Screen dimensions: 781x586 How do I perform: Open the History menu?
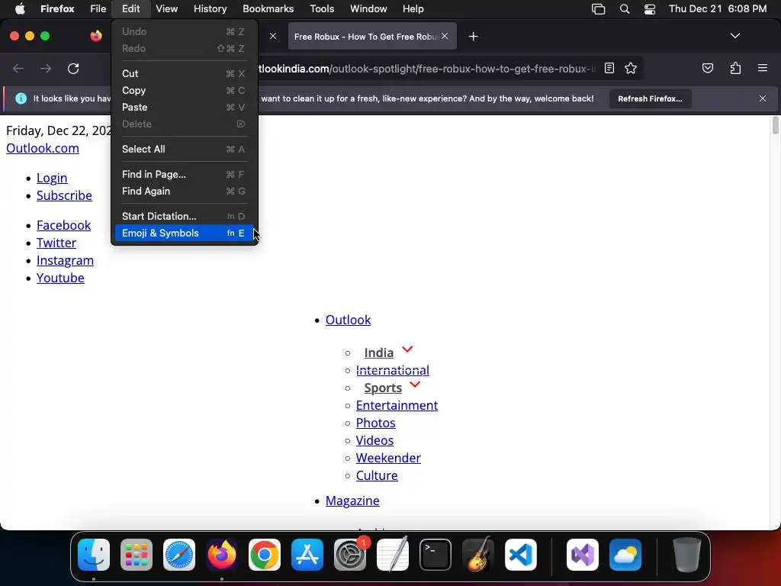coord(210,9)
